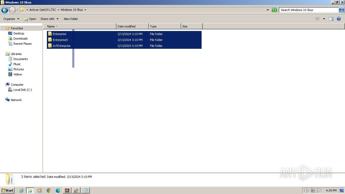The width and height of the screenshot is (345, 194).
Task: Click Open in the command bar
Action: point(30,19)
